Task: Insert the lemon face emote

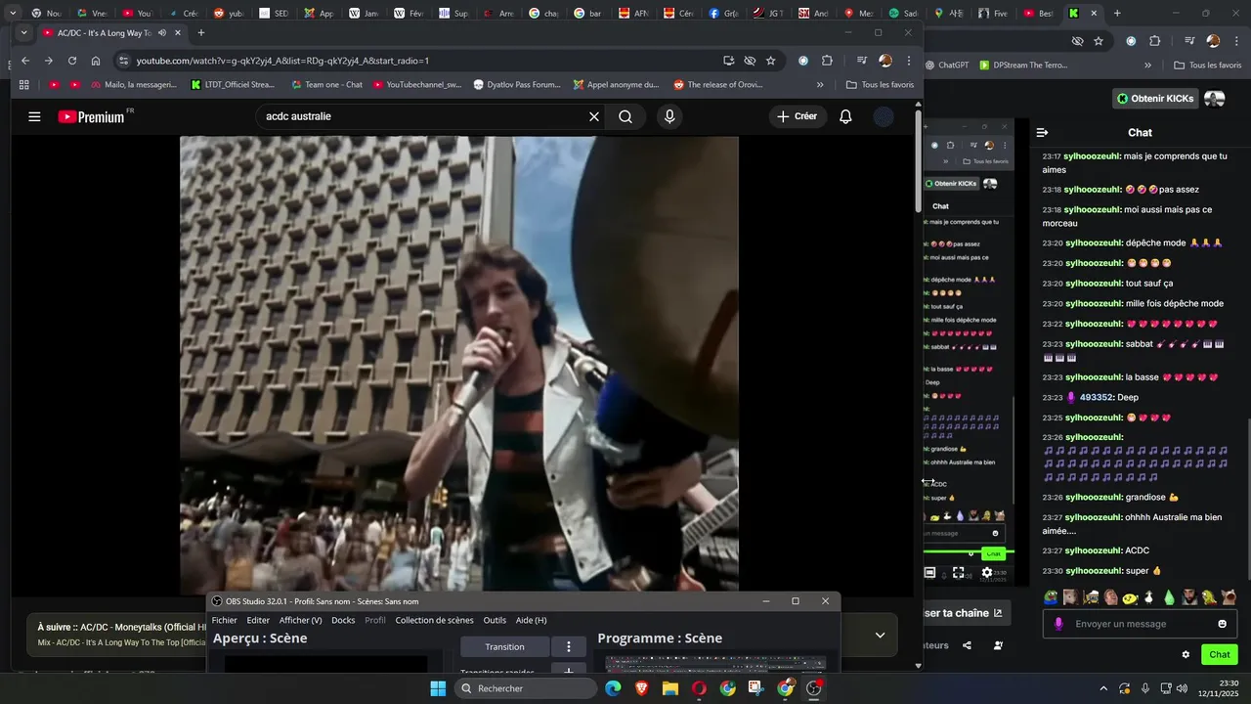Action: 1130,596
